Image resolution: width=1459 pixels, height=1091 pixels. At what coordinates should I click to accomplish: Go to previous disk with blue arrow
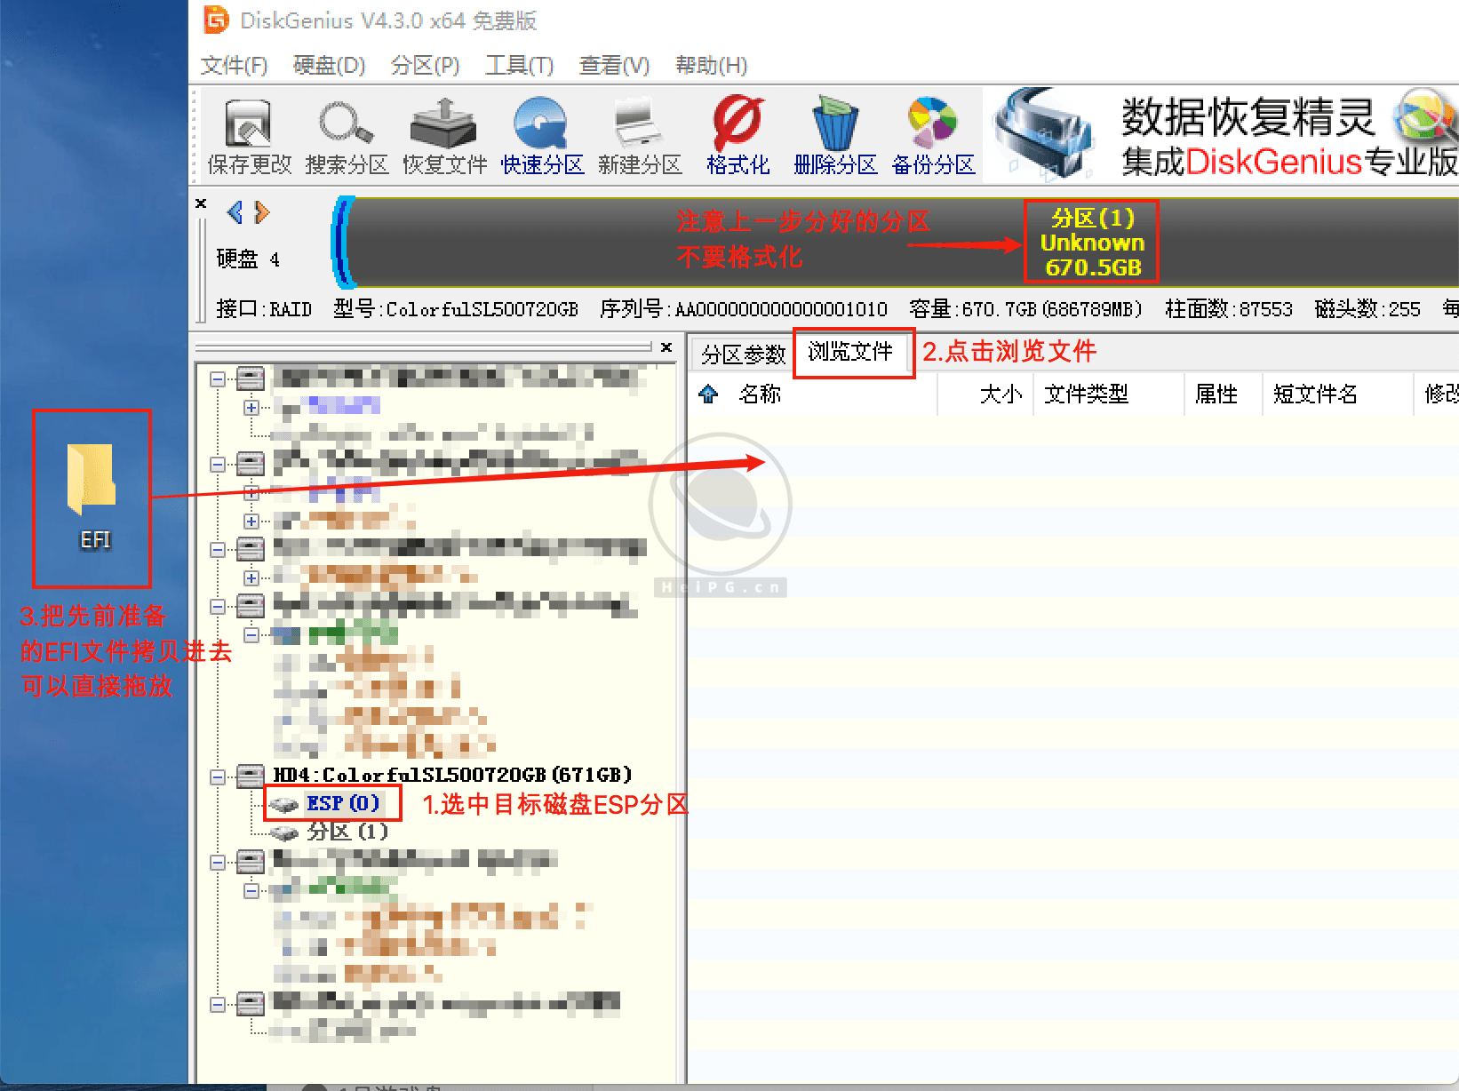[x=235, y=212]
